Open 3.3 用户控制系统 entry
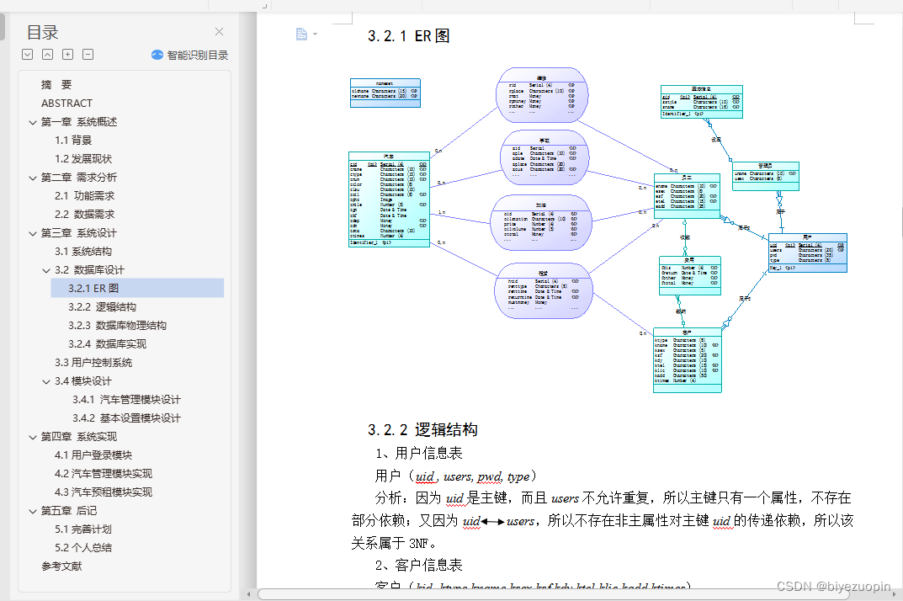The image size is (903, 601). click(93, 363)
